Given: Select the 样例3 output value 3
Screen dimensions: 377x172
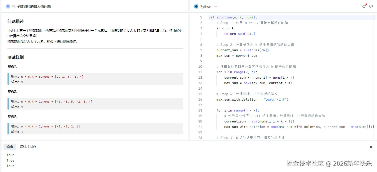Looking at the screenshot, I should 22,132.
